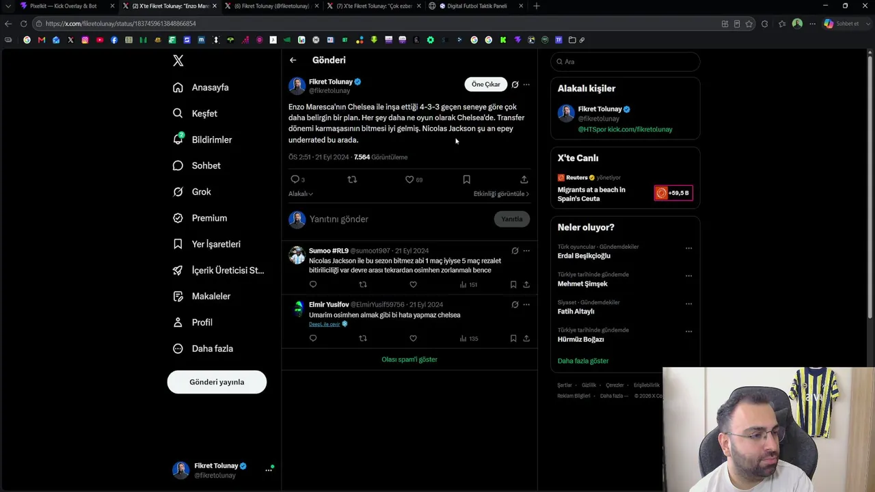This screenshot has width=875, height=492.
Task: Share Elmir Yusifov's reply
Action: pos(526,338)
